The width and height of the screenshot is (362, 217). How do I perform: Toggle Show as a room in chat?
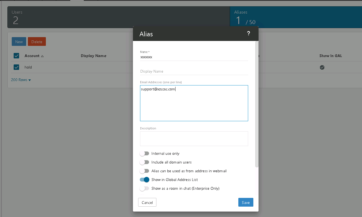pos(144,188)
